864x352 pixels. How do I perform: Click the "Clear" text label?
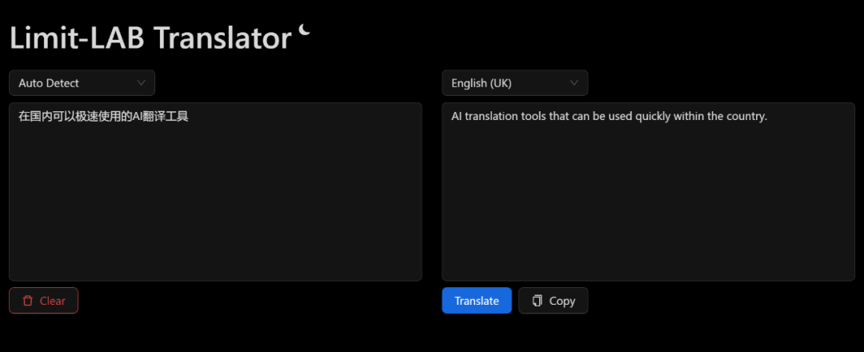pos(53,301)
